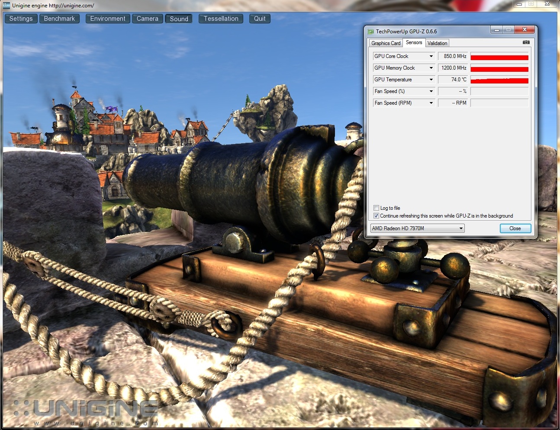Viewport: 560px width, 430px height.
Task: Minimize the Unigine engine window
Action: [519, 4]
